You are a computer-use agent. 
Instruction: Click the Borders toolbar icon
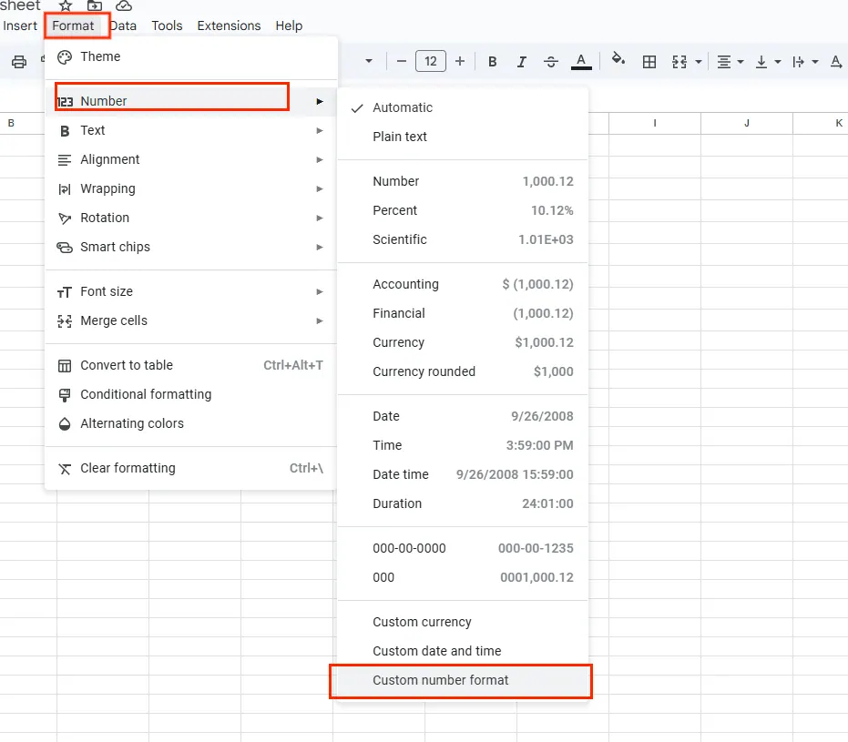pos(649,62)
